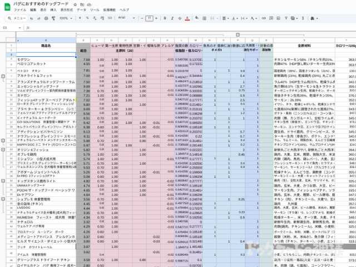Undo the last action
The width and height of the screenshot is (356, 267).
[32, 18]
